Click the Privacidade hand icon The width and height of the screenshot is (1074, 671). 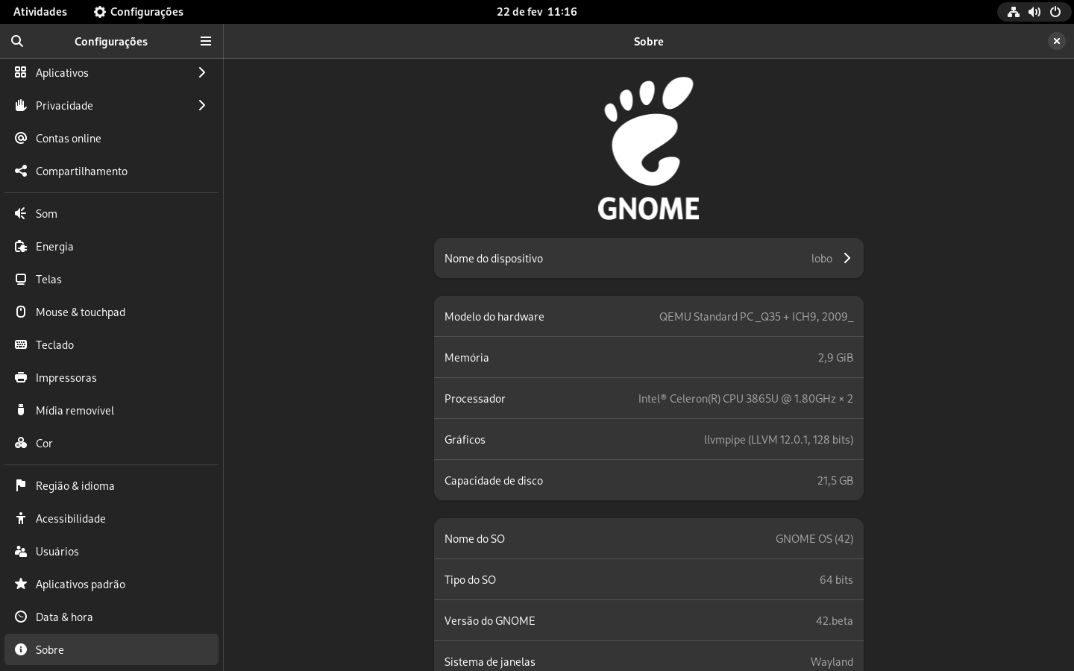click(21, 105)
